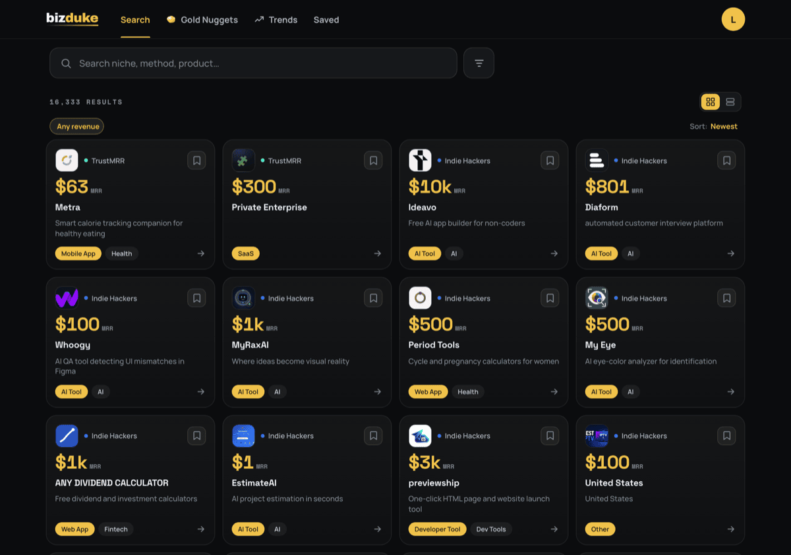Bookmark the previewship listing
The width and height of the screenshot is (791, 555).
click(x=550, y=436)
